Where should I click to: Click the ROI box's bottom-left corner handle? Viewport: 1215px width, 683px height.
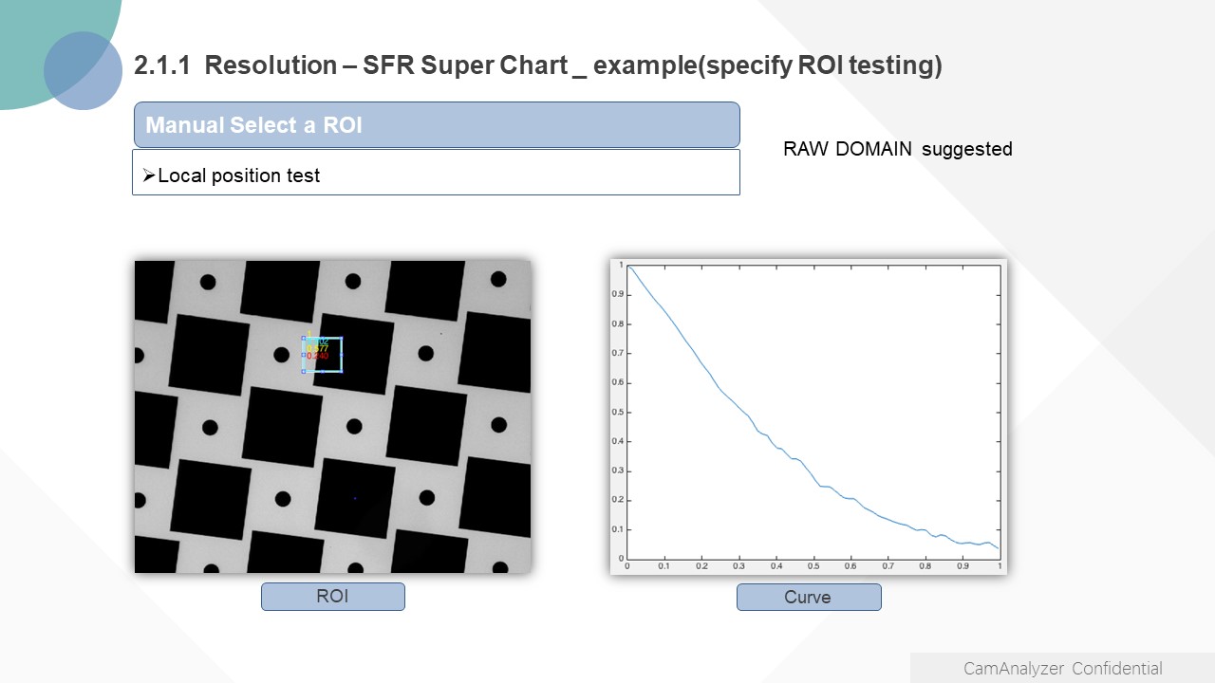tap(304, 371)
